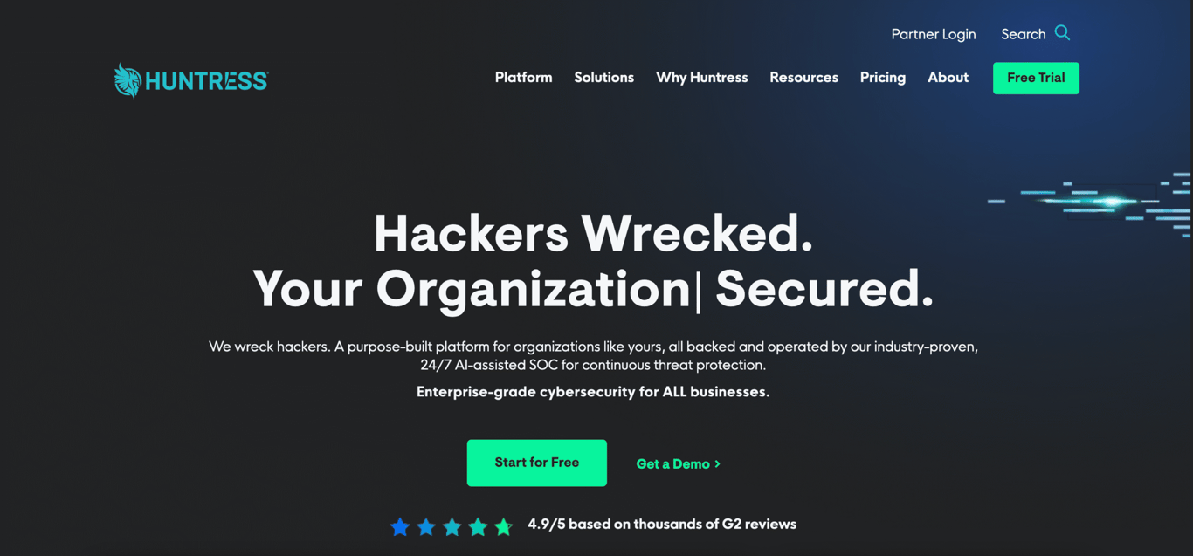
Task: Click the third rating star
Action: coord(452,526)
